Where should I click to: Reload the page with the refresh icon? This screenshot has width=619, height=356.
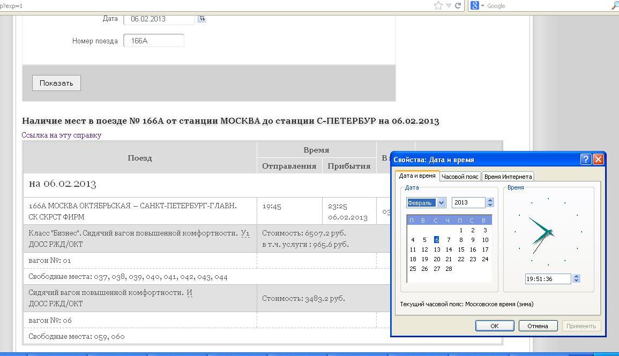pyautogui.click(x=458, y=5)
